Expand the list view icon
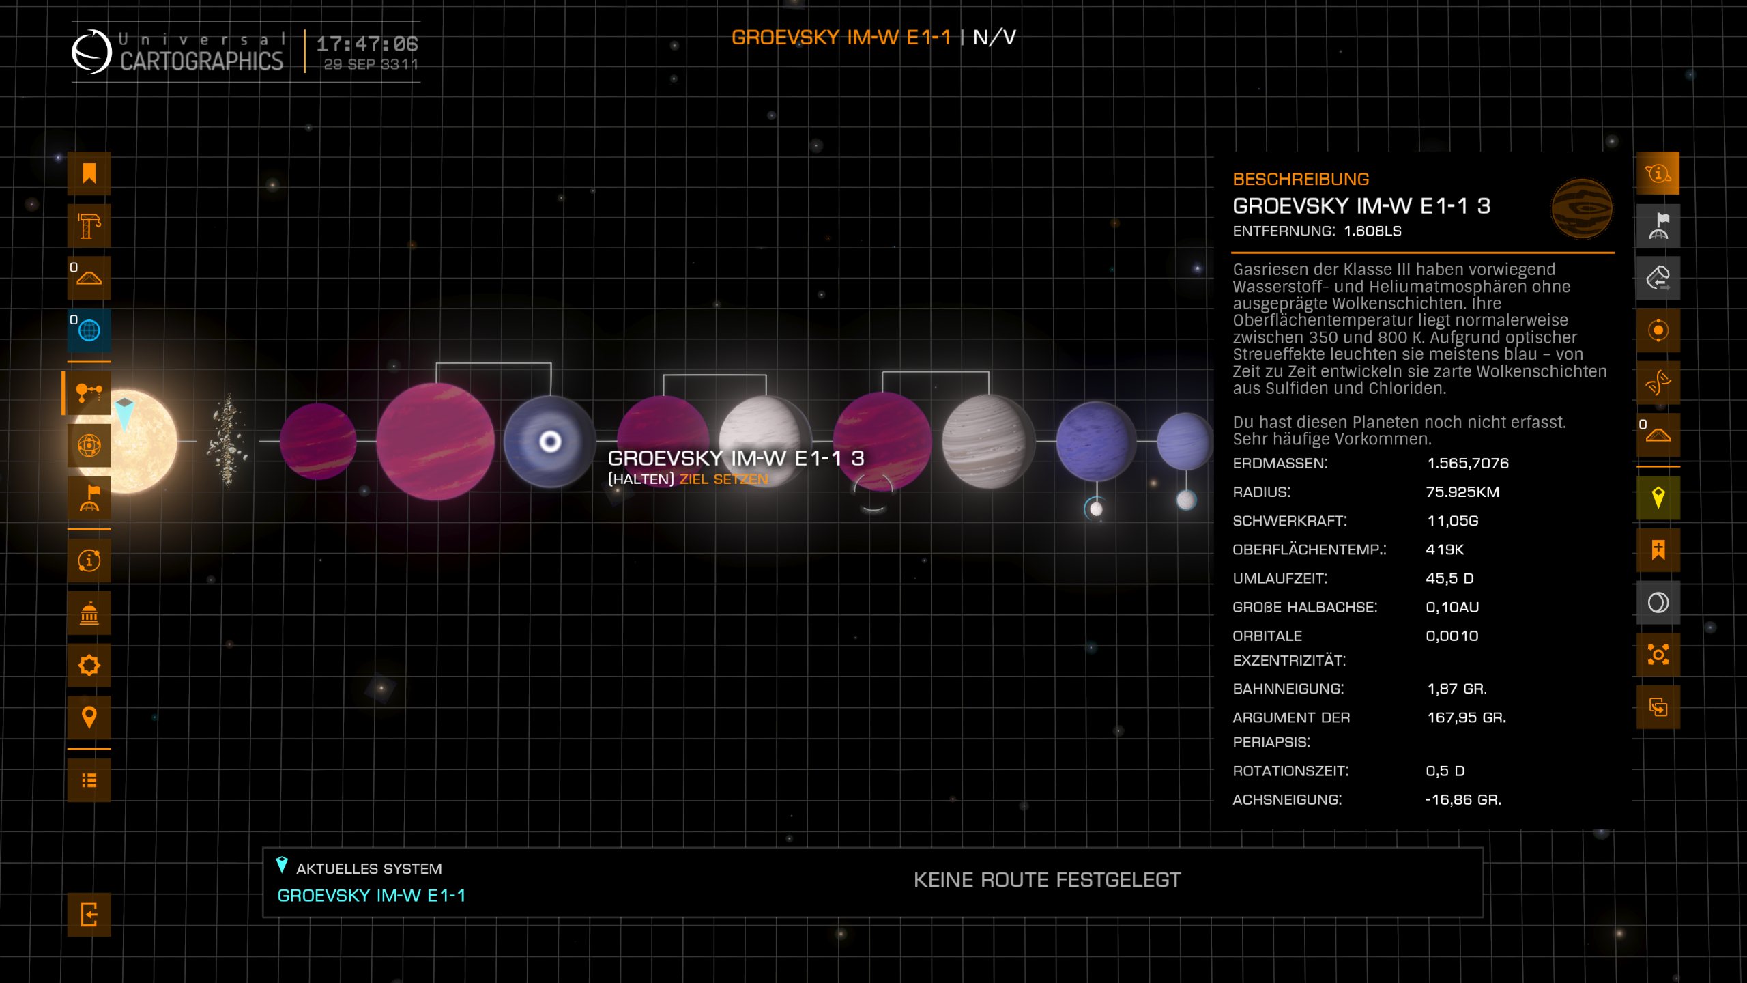1747x983 pixels. [89, 780]
